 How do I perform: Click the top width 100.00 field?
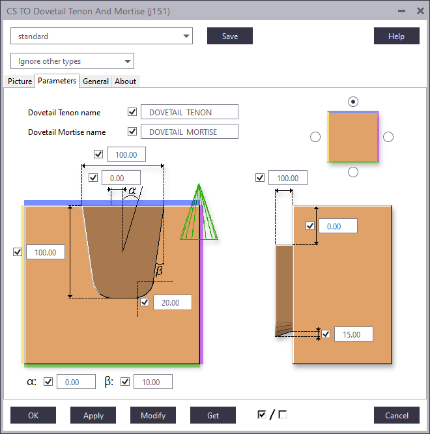tap(126, 154)
